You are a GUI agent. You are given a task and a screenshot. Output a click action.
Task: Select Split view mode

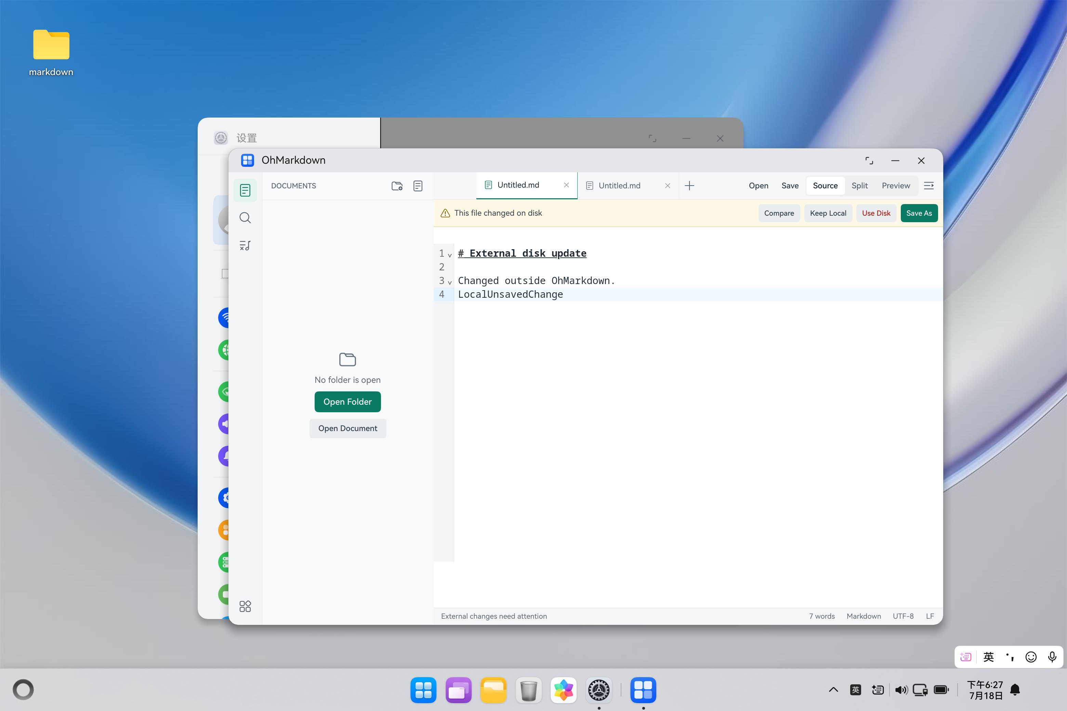point(859,186)
